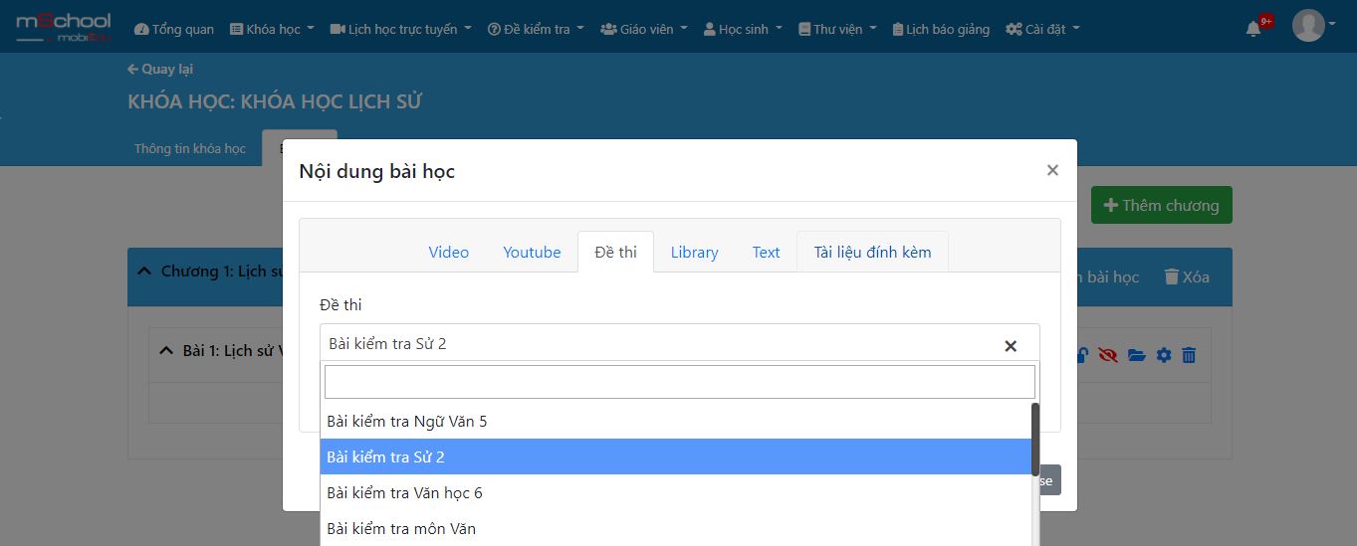This screenshot has height=546, width=1357.
Task: Choose Bài kiểm tra Ngữ Văn 5
Action: coord(676,421)
